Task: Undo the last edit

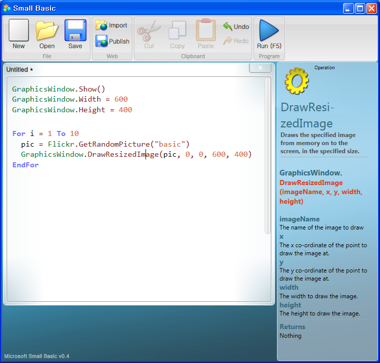Action: pos(236,26)
